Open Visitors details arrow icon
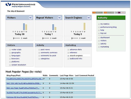This screenshot has width=131, height=99. click(x=30, y=18)
